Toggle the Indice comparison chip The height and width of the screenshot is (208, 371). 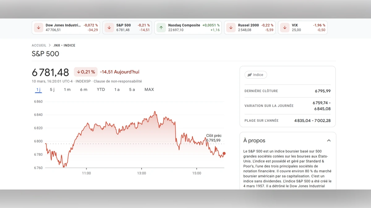pyautogui.click(x=256, y=75)
